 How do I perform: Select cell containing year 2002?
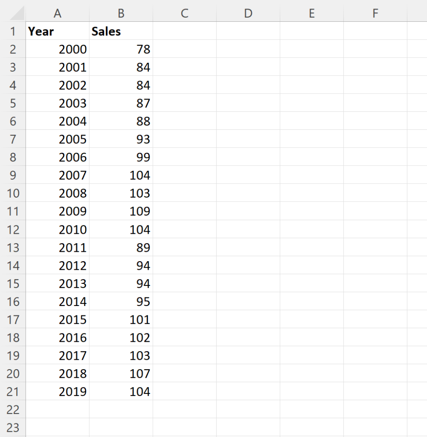(x=58, y=85)
